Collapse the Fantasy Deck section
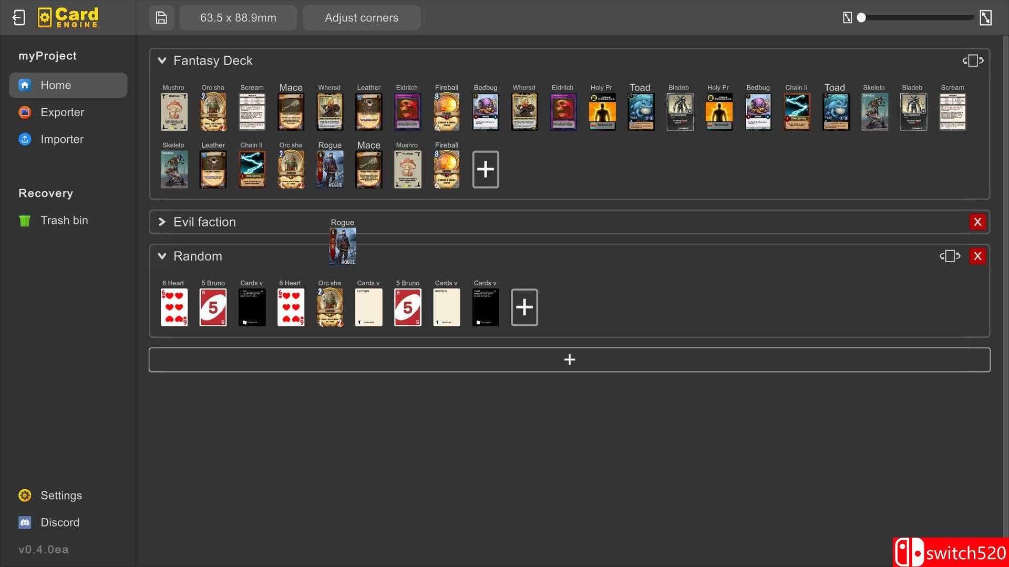 click(162, 61)
